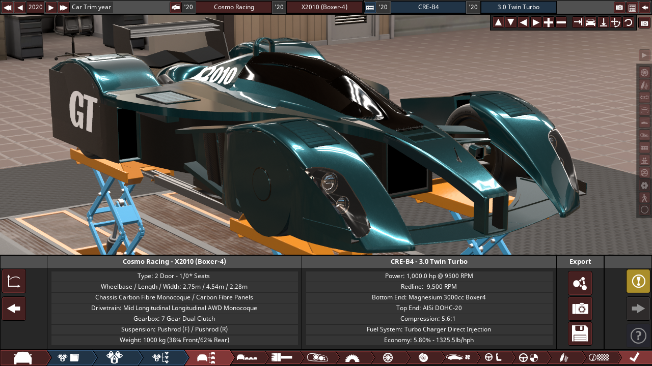Open help with the question mark icon
652x366 pixels.
(638, 335)
